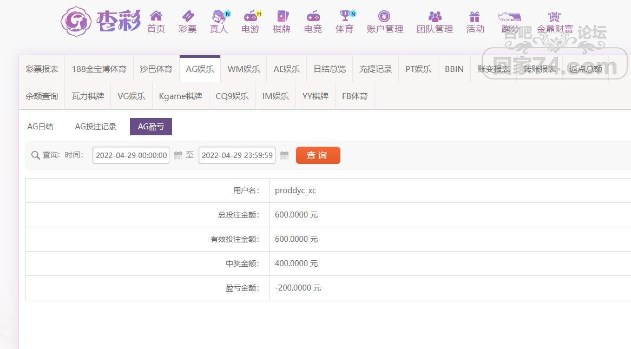Viewport: 631px width, 349px height.
Task: Open 账户管理 account management icon
Action: pos(384,16)
